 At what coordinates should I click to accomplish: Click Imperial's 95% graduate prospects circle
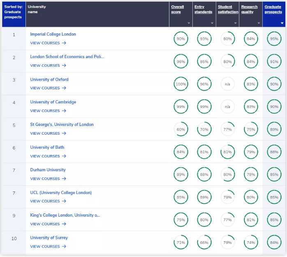[274, 39]
